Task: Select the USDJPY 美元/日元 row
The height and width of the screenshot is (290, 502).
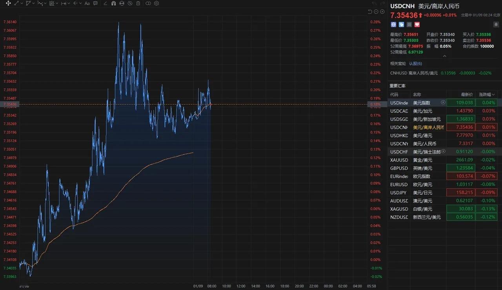Action: tap(442, 193)
